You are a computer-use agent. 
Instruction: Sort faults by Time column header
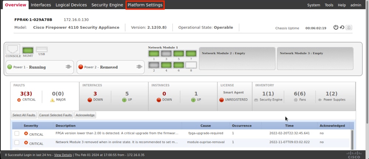click(x=289, y=126)
